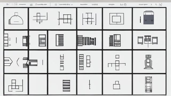Click the toolbar text label near the right end
This screenshot has width=171, height=96.
coord(143,5)
